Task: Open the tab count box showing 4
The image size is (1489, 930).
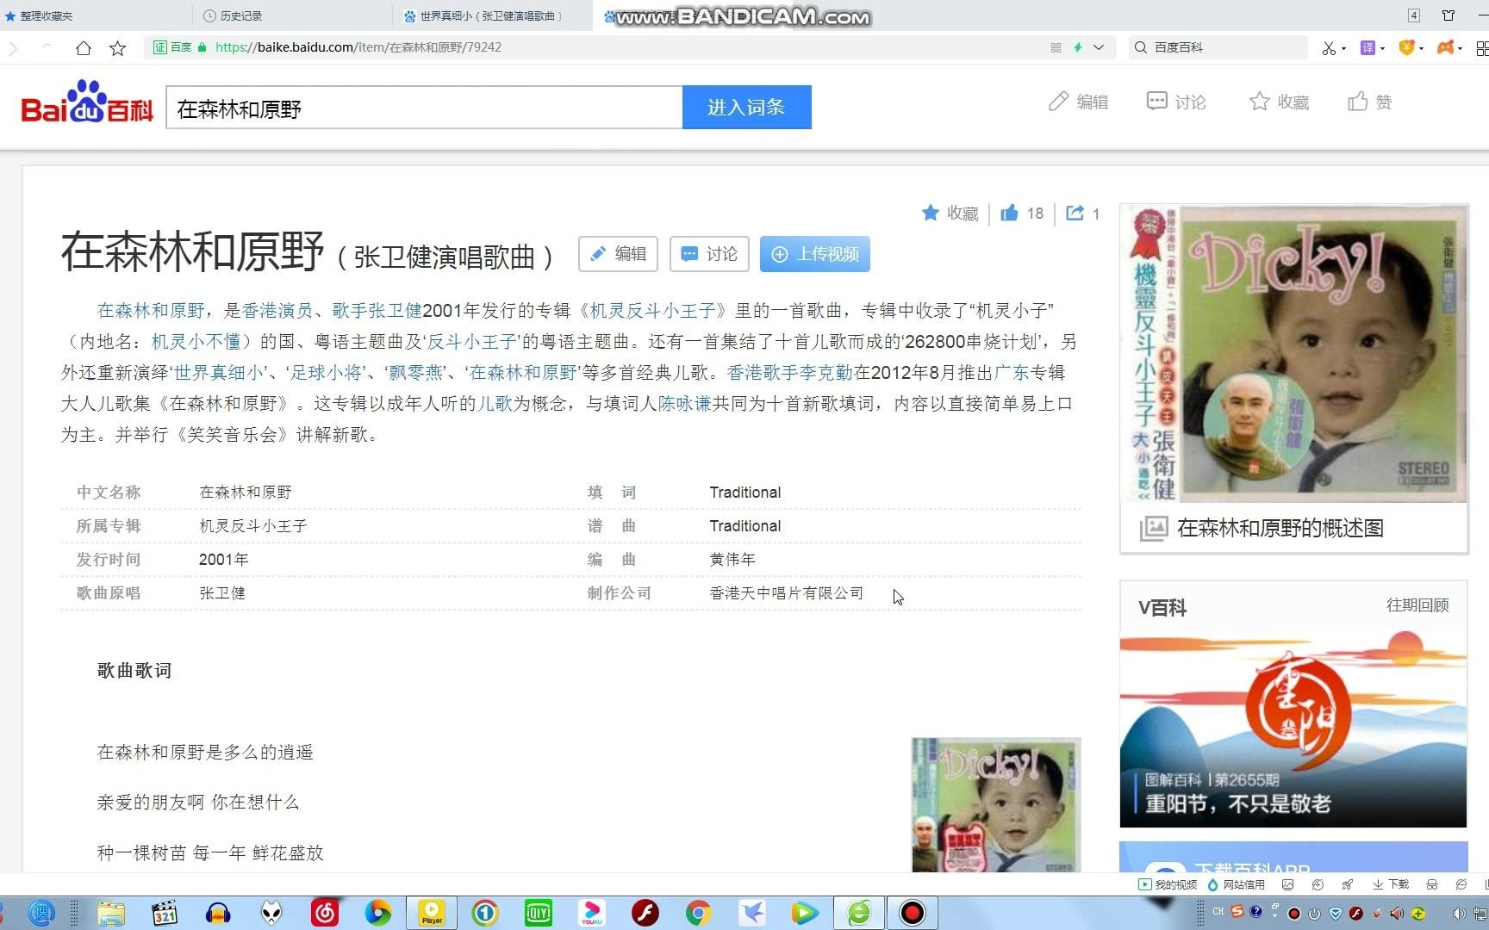Action: point(1414,15)
